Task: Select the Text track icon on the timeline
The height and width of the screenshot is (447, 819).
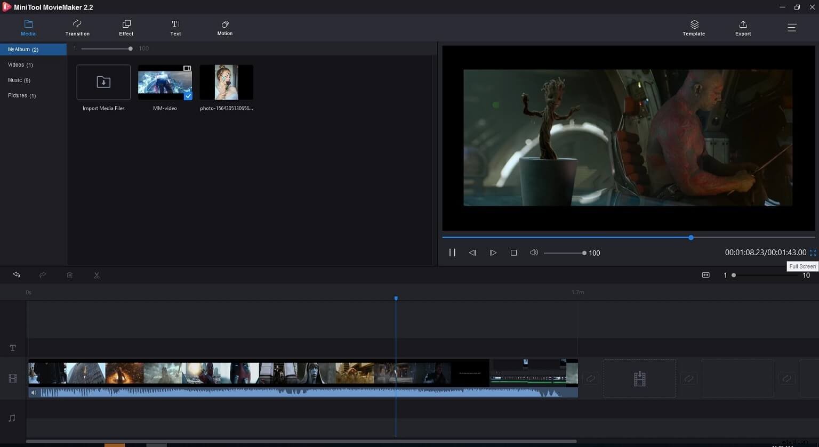Action: [x=12, y=347]
